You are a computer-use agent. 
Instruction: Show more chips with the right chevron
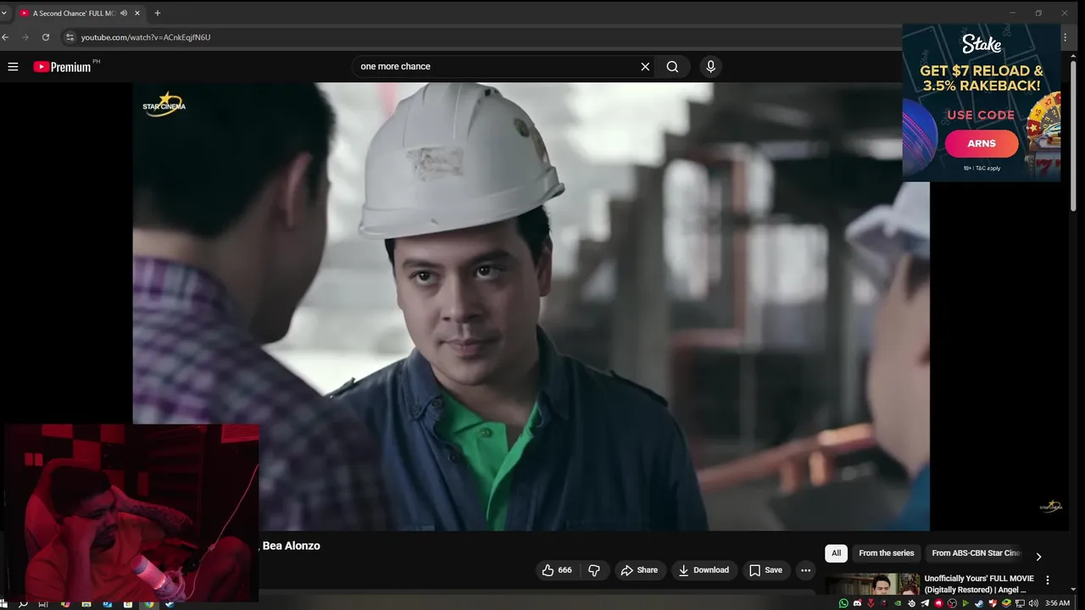coord(1038,557)
